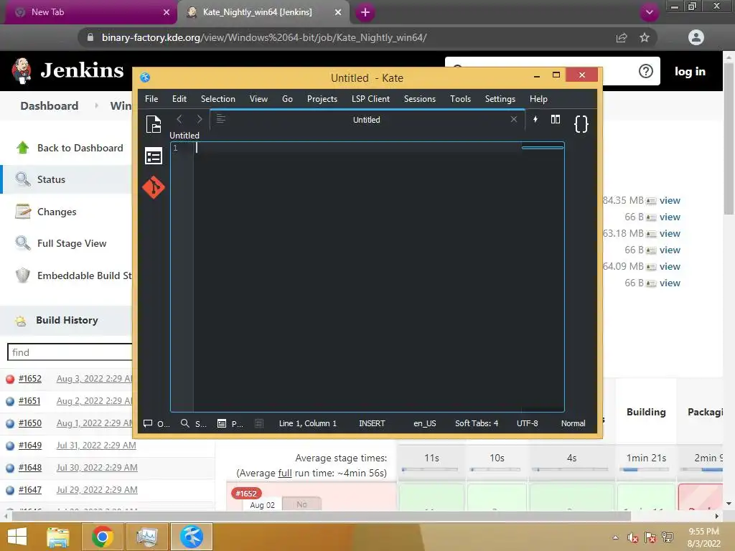Open the Project panel in Kate's status bar
Screen dimensions: 735x551
coord(230,423)
